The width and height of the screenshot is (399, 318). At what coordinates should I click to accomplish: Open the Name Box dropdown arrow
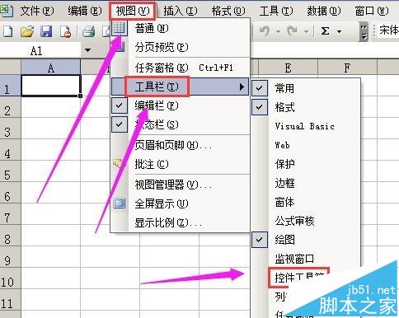87,50
